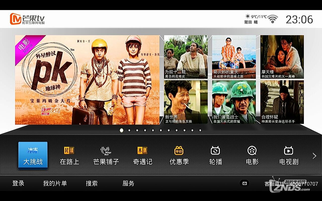Open the 轮播 loop playback tile
Screen dimensions: 322x201
tap(215, 156)
